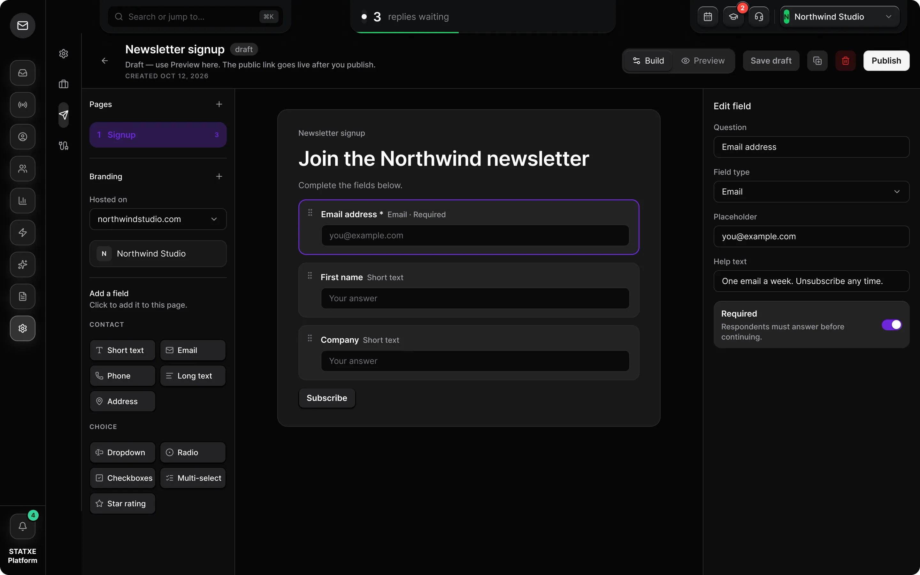Open the document page icon in the sidebar
This screenshot has height=575, width=920.
(x=22, y=296)
